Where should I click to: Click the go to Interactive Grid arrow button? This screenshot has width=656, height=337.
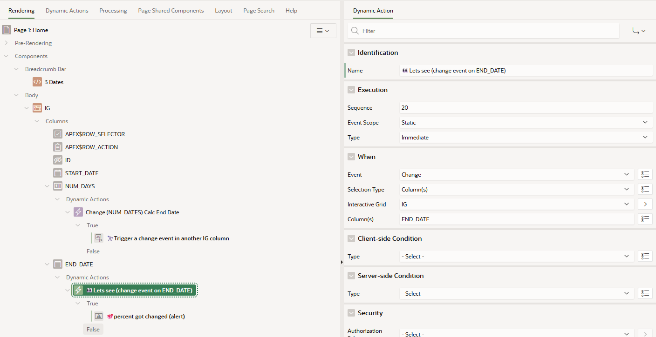click(x=645, y=205)
